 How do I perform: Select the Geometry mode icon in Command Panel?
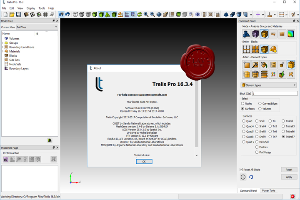[246, 34]
